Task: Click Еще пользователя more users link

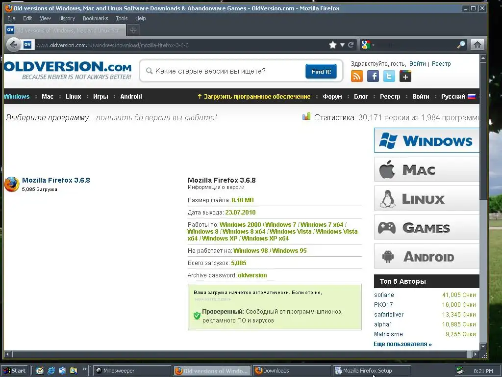Action: (403, 344)
